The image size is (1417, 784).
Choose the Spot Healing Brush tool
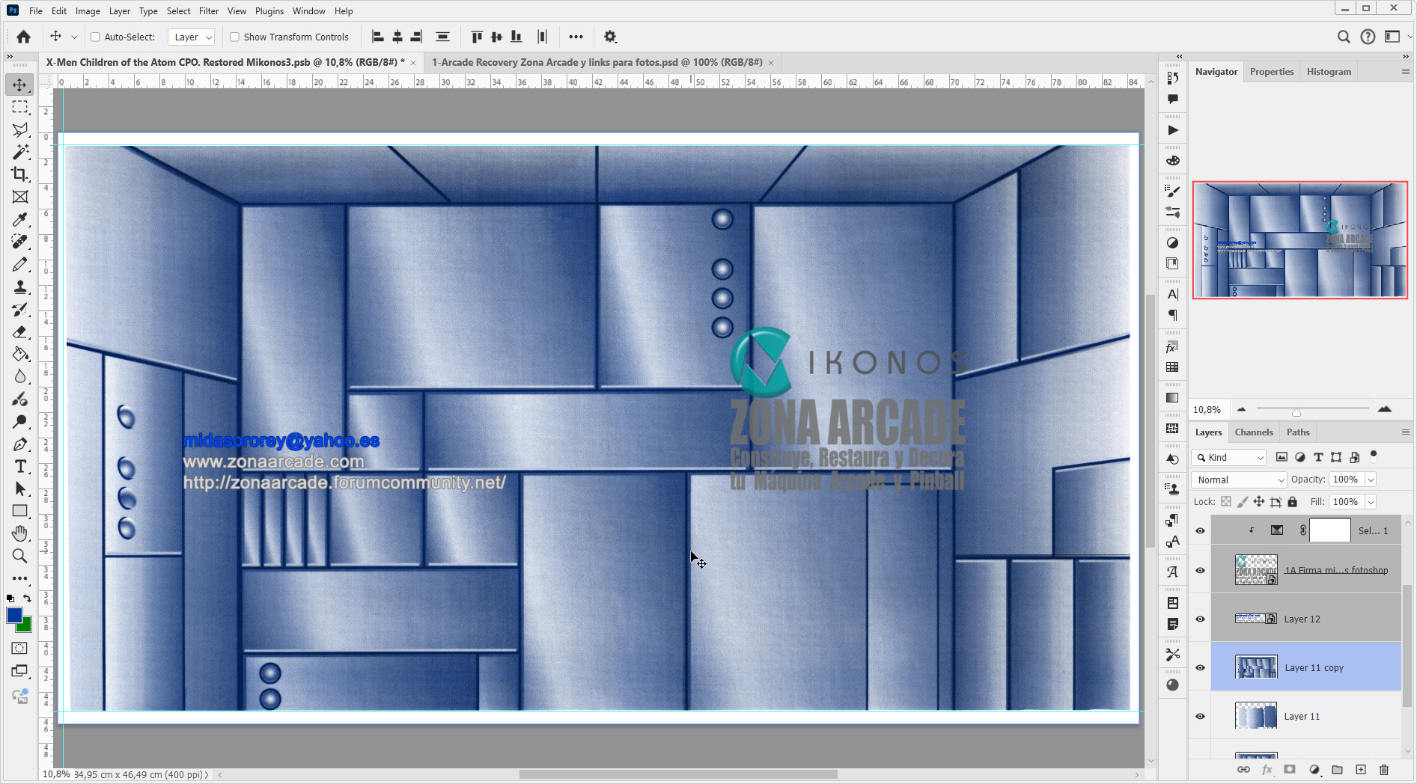click(x=19, y=242)
